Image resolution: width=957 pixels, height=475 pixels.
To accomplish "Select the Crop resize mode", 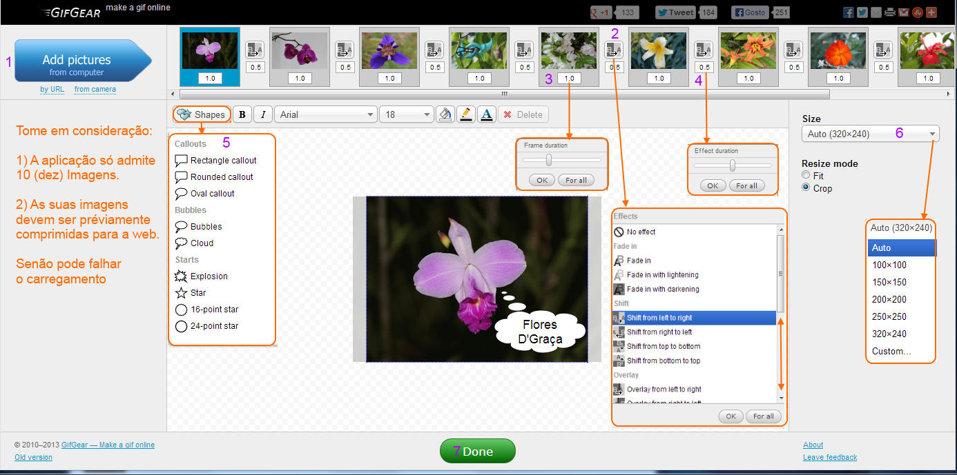I will click(817, 188).
